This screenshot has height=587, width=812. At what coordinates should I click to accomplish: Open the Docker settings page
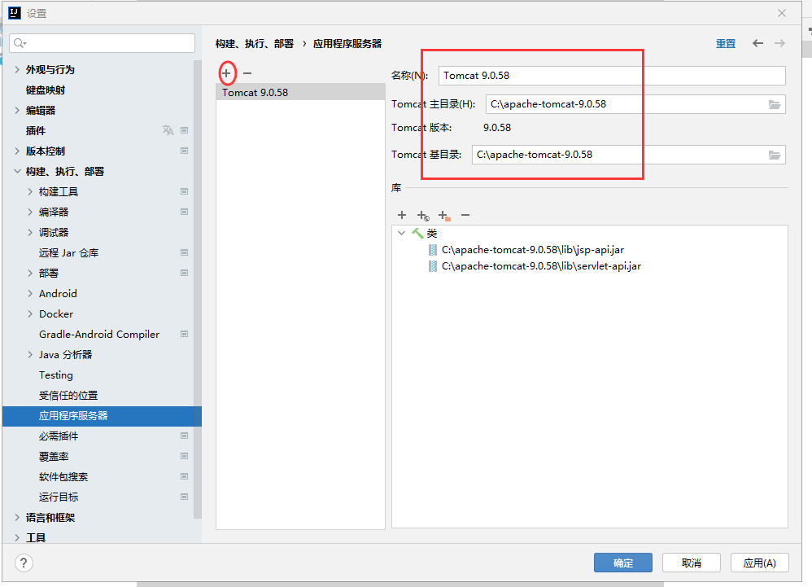coord(56,314)
